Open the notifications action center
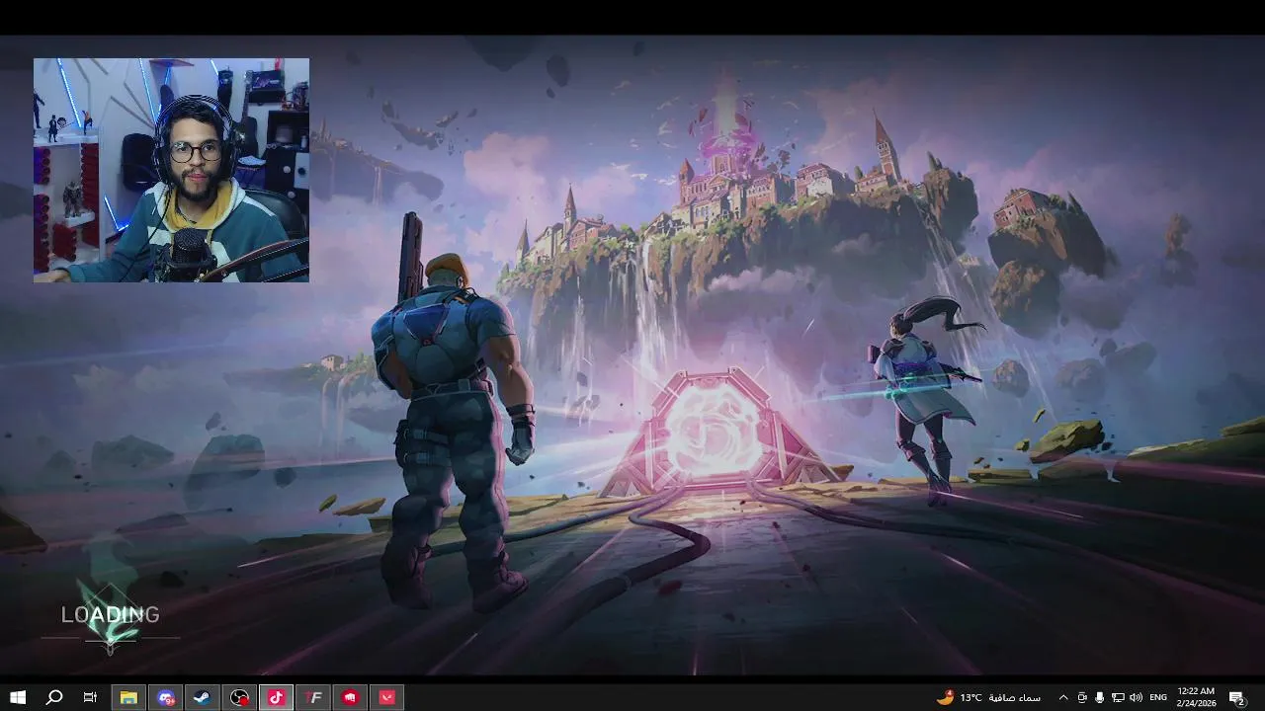Image resolution: width=1265 pixels, height=711 pixels. click(x=1236, y=697)
